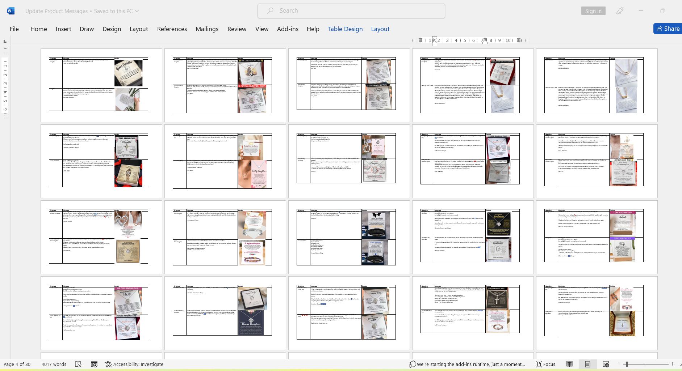
Task: Click the Search box
Action: [351, 10]
